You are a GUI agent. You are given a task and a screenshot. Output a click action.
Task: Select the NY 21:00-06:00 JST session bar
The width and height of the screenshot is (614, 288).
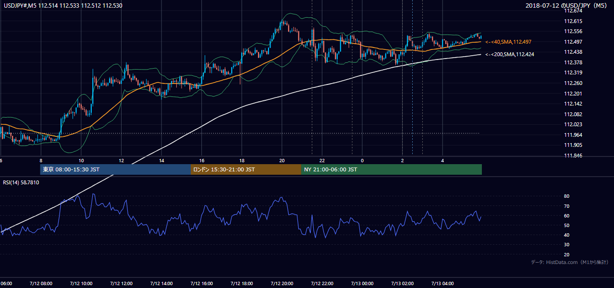392,169
